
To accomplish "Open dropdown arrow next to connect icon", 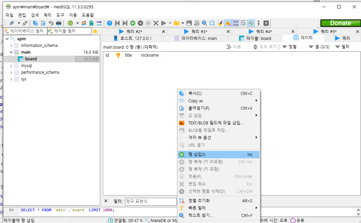I will tap(19, 23).
